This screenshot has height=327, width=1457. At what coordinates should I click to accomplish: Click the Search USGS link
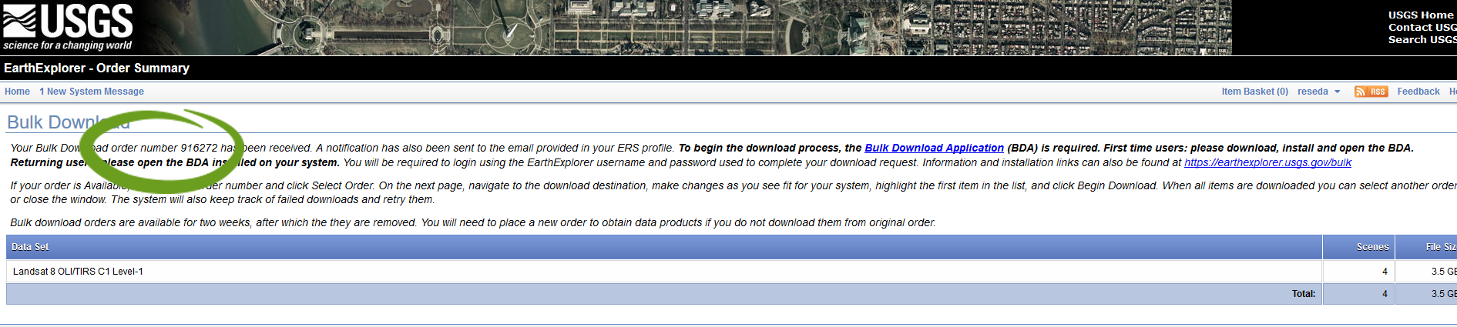(x=1422, y=39)
